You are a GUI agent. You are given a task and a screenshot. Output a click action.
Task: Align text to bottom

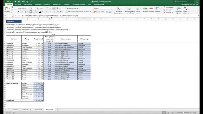(x=54, y=8)
